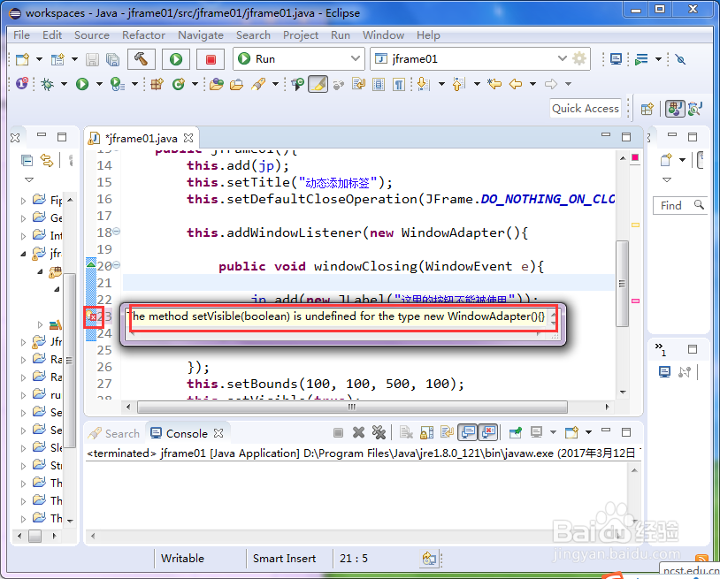The height and width of the screenshot is (579, 720).
Task: Open the File menu
Action: [21, 35]
